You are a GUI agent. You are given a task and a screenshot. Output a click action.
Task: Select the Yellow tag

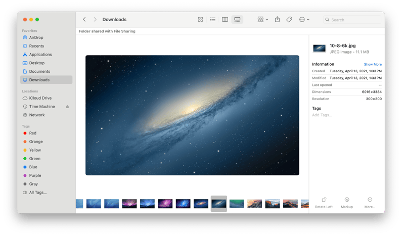tap(46, 150)
